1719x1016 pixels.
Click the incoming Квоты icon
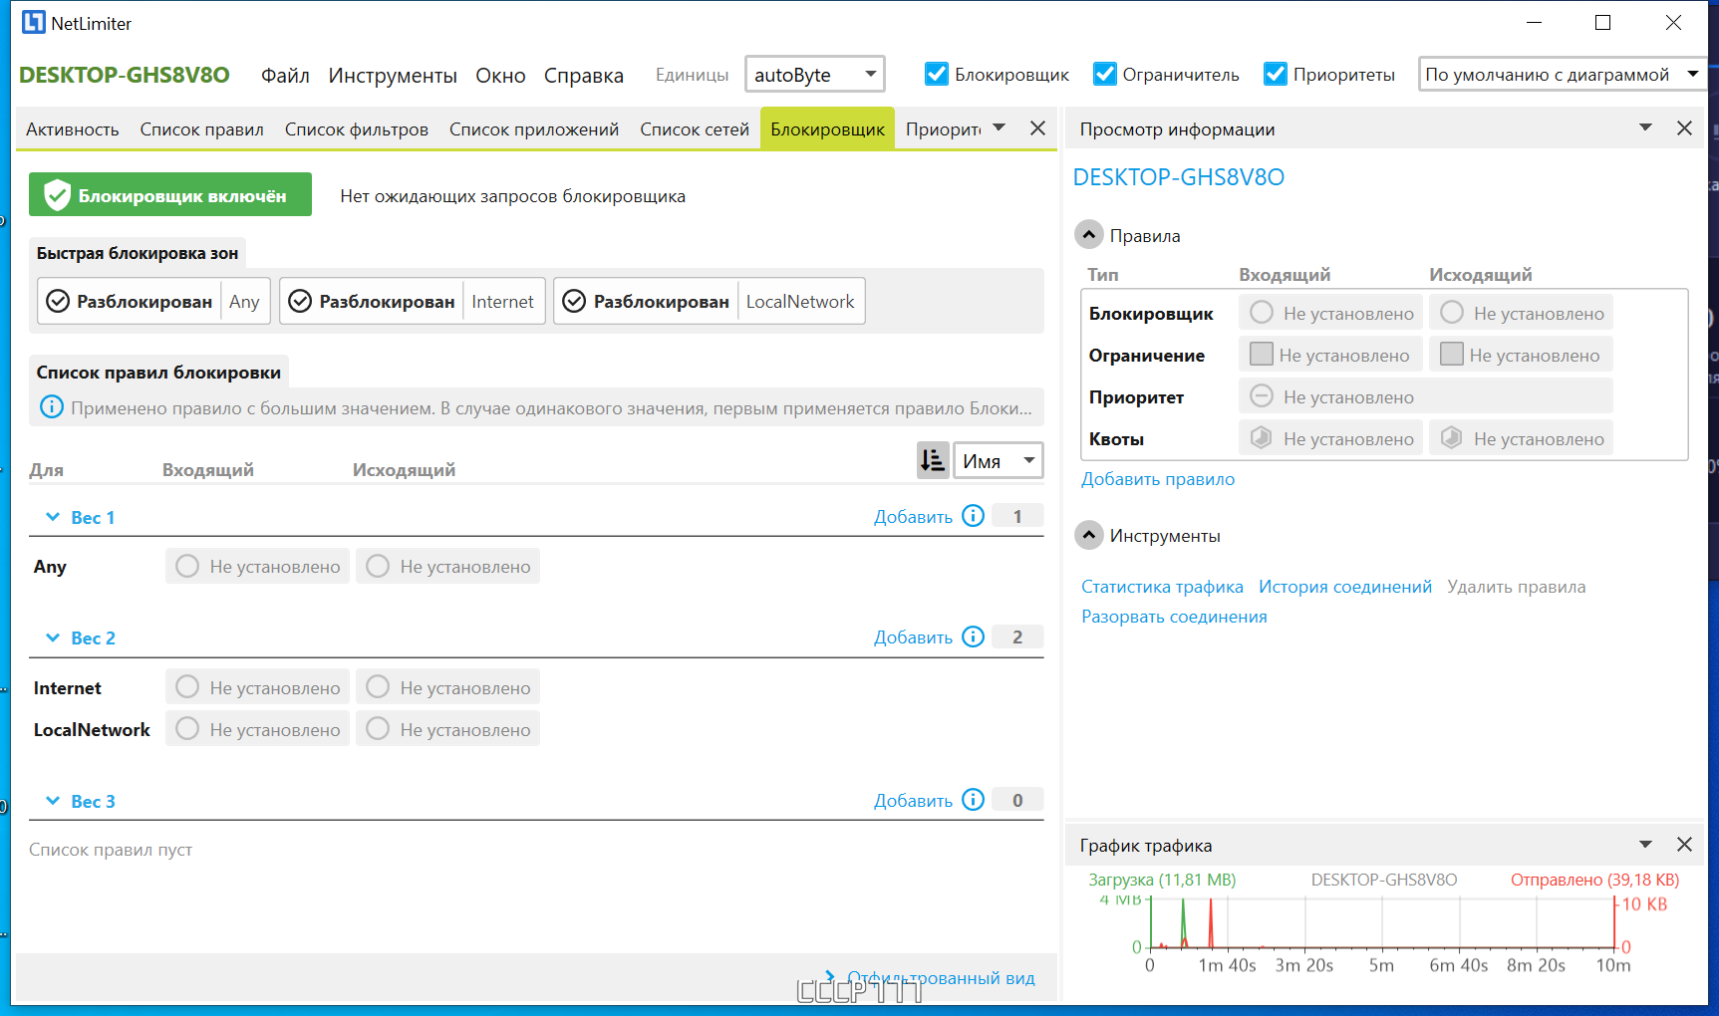(1262, 437)
